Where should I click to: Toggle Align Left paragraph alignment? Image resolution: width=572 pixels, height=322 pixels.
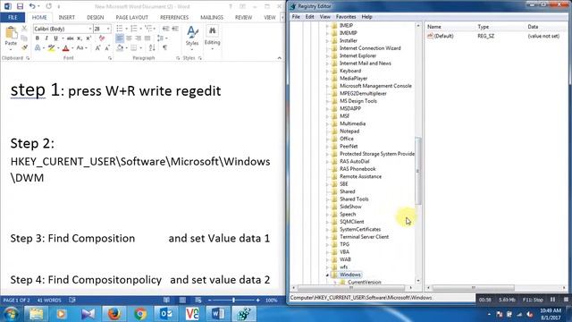coord(119,38)
